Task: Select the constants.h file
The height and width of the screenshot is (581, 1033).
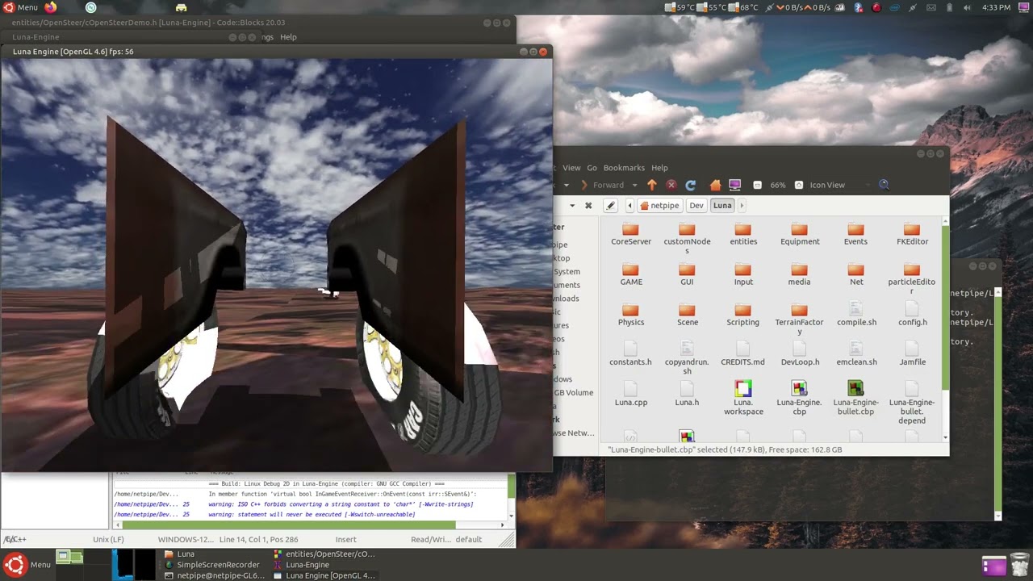Action: [x=630, y=354]
